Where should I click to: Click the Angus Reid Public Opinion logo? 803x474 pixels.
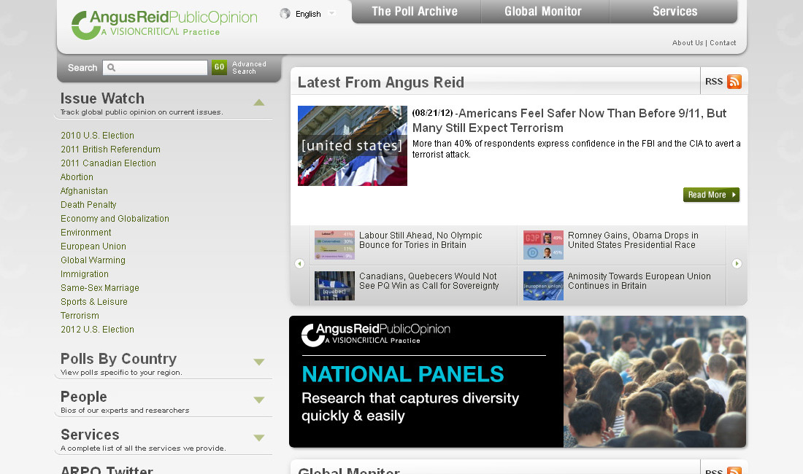[164, 25]
